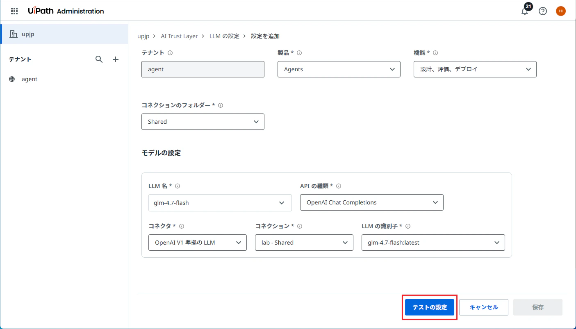The image size is (576, 329).
Task: Open the help question mark icon
Action: click(x=543, y=11)
